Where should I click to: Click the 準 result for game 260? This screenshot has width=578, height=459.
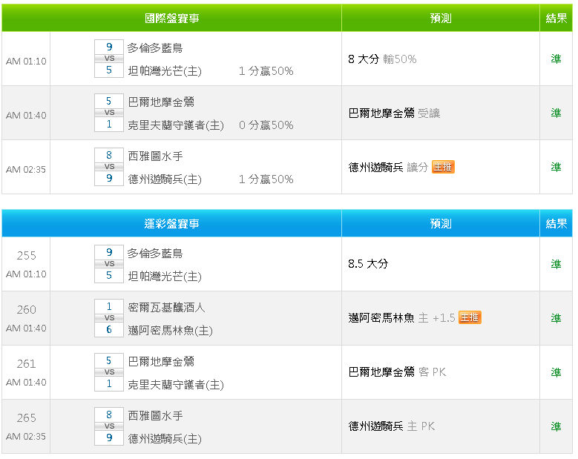point(556,318)
